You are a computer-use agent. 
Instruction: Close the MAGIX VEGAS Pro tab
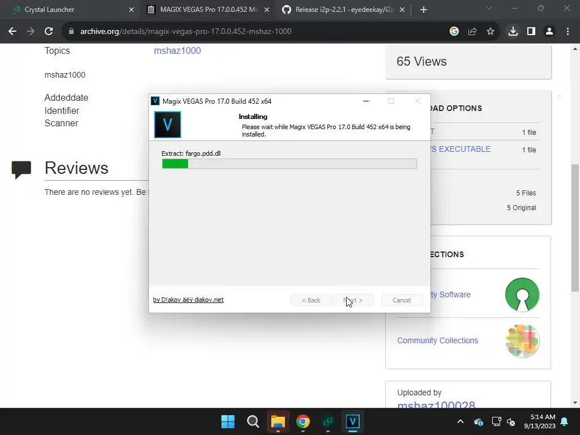[x=267, y=10]
